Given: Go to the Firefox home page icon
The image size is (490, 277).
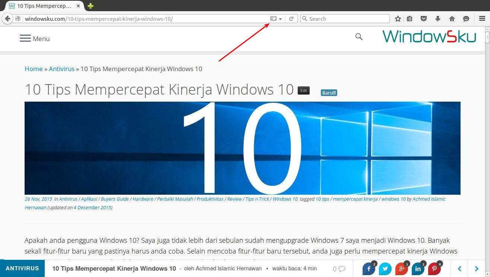Looking at the screenshot, I should (x=452, y=19).
